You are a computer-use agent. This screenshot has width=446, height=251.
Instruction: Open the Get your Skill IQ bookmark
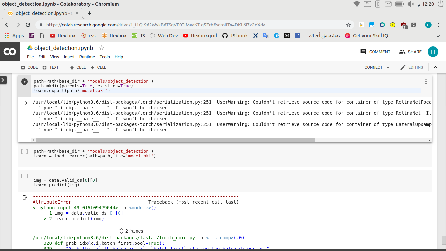tap(367, 36)
